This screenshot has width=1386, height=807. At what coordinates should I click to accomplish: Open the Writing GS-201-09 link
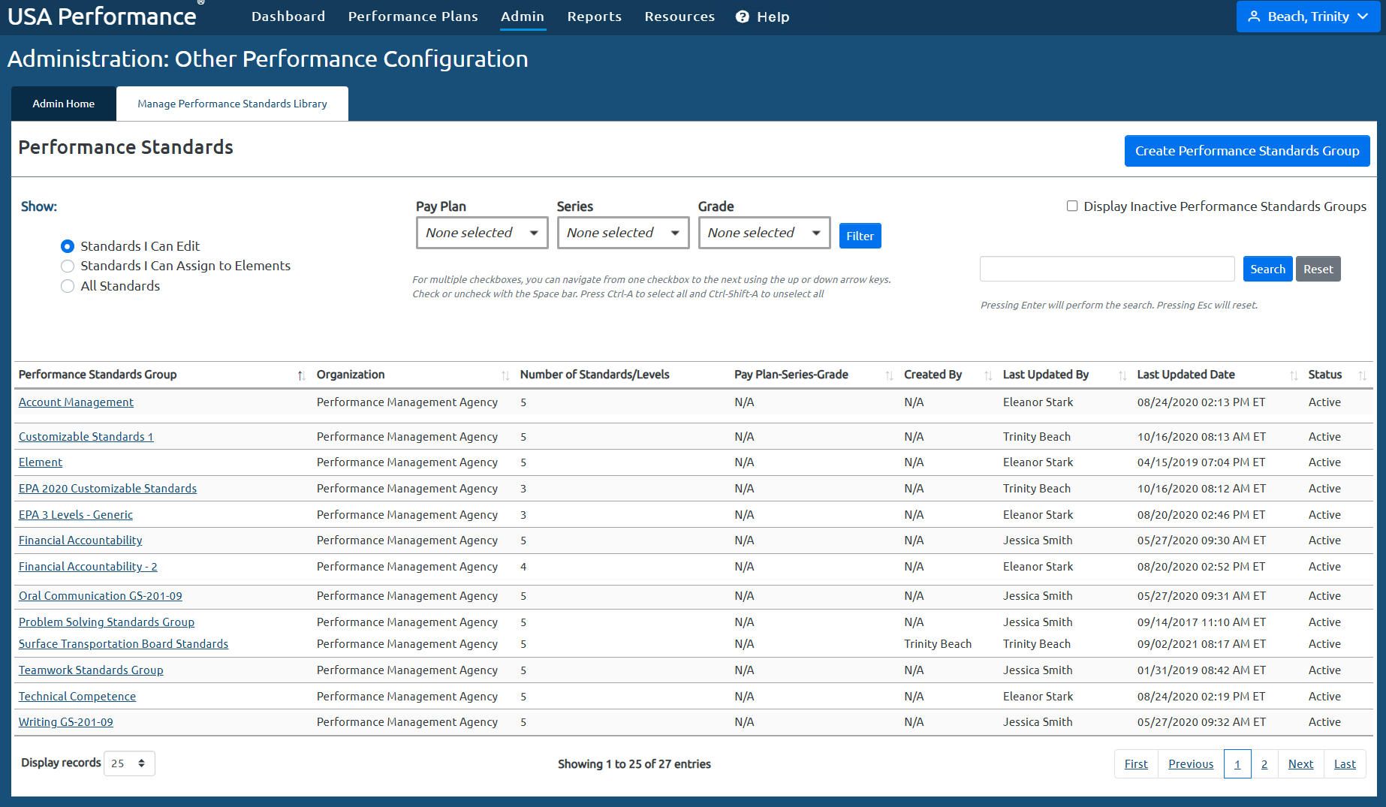click(x=66, y=722)
